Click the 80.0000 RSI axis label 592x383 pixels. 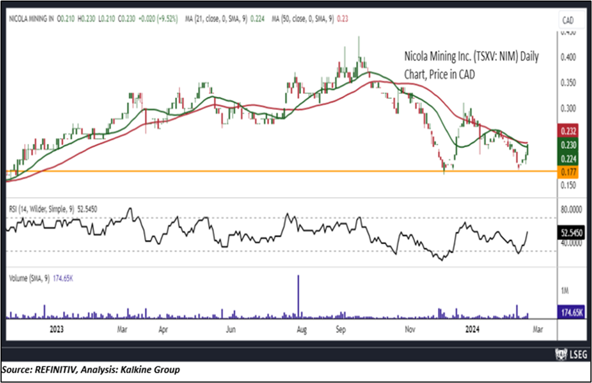coord(571,209)
